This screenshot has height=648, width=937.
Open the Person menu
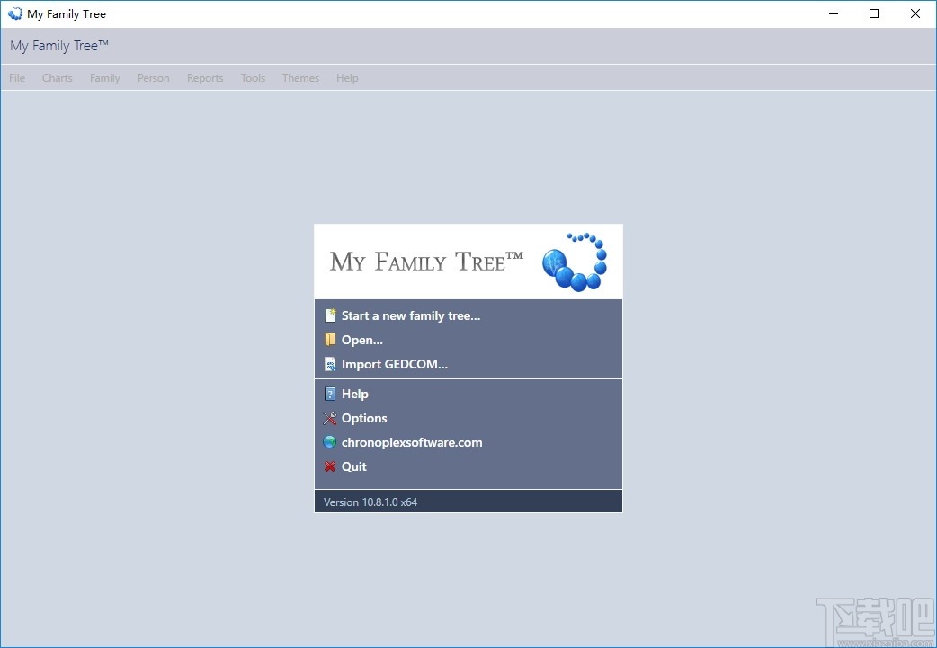[154, 78]
